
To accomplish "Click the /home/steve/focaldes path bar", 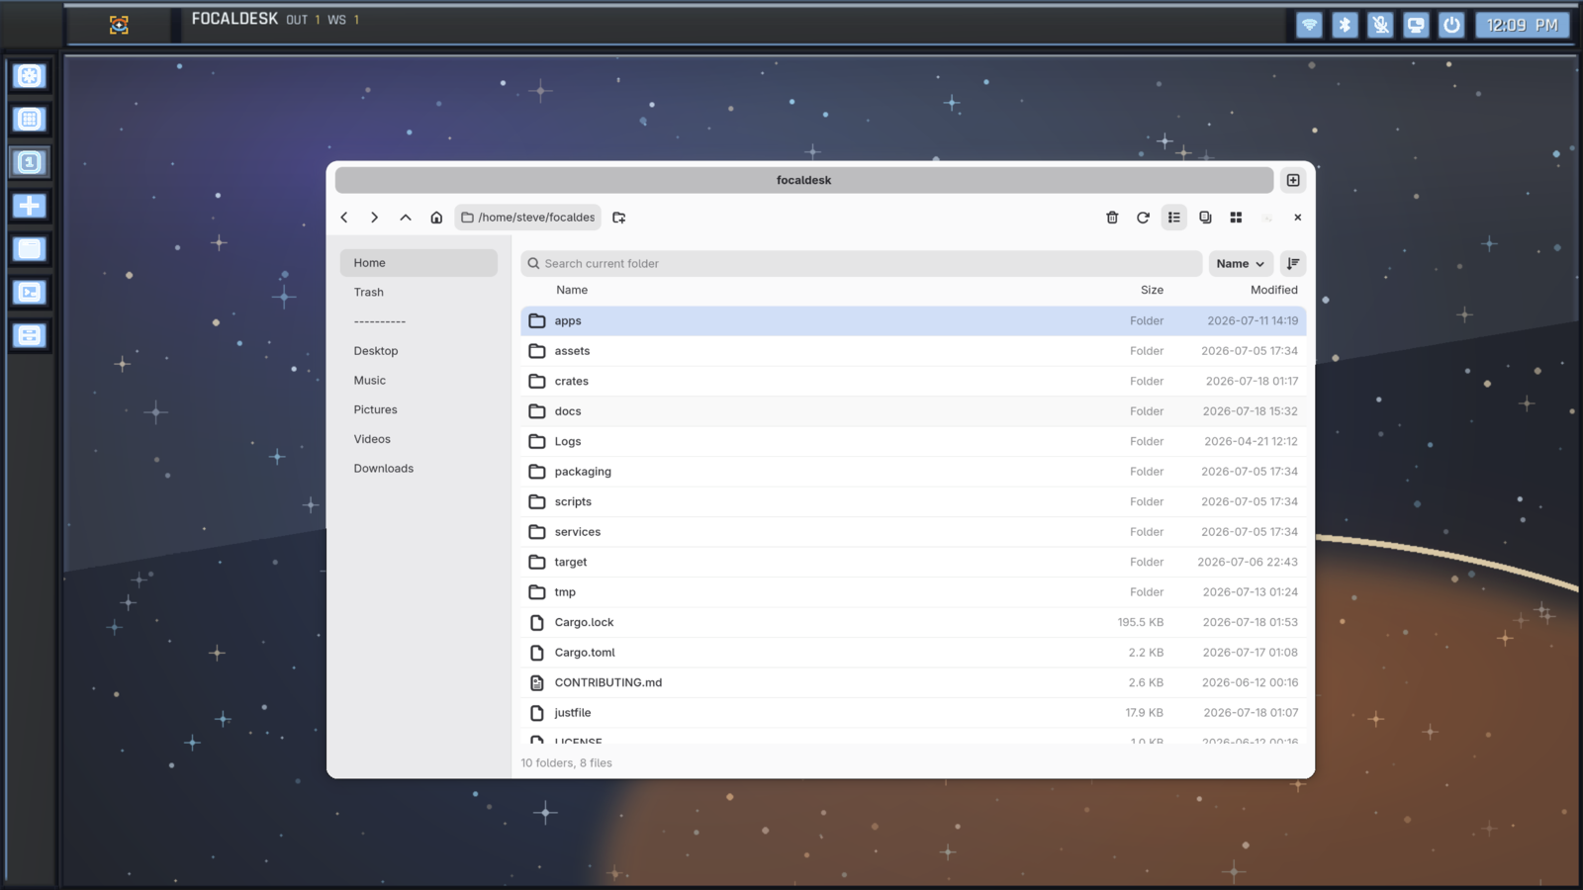I will pyautogui.click(x=528, y=218).
